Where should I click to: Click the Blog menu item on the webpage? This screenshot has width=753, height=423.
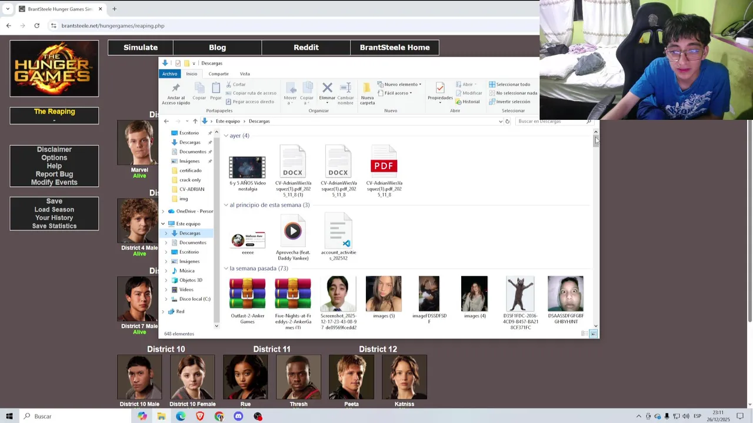[x=217, y=48]
